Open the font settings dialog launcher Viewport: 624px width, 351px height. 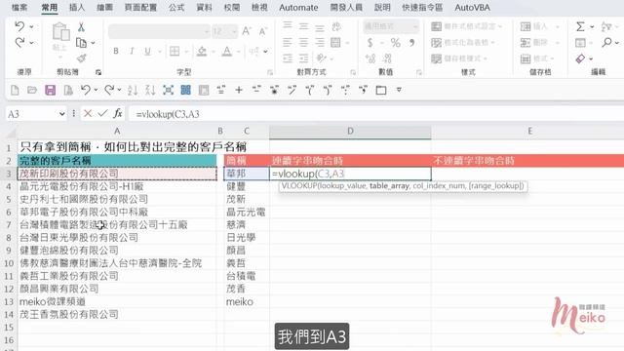[270, 72]
